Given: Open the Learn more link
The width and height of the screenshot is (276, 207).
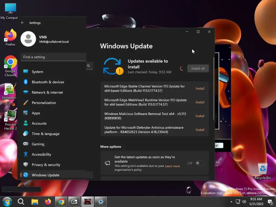Looking at the screenshot, I should pos(172,166).
